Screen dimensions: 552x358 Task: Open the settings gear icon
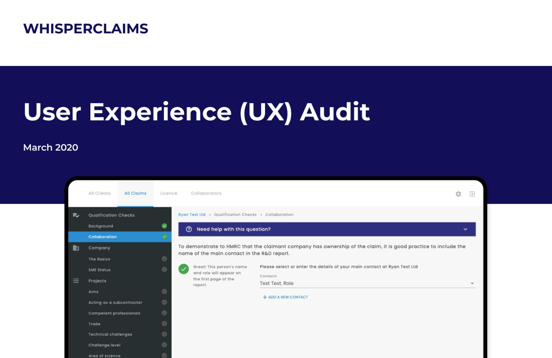[x=458, y=194]
